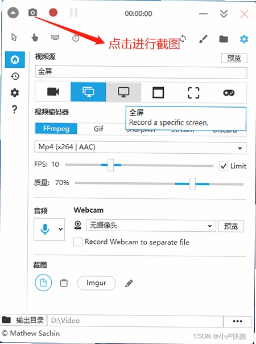Take a screenshot with the camera icon
The image size is (256, 344).
point(32,13)
